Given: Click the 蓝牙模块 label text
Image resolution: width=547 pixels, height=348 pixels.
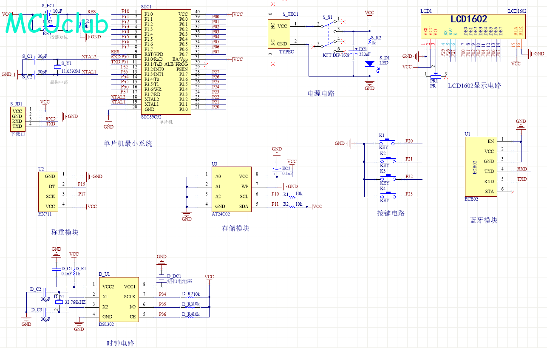Looking at the screenshot, I should 483,221.
